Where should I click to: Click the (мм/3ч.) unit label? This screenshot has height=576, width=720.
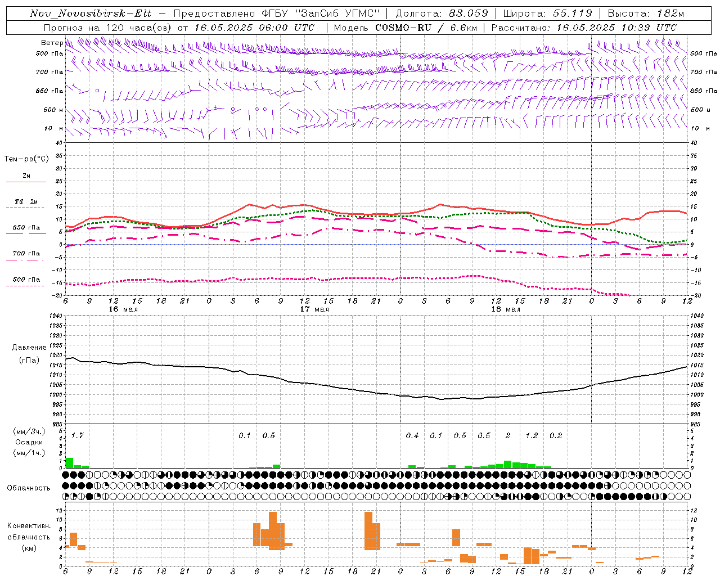(x=29, y=431)
